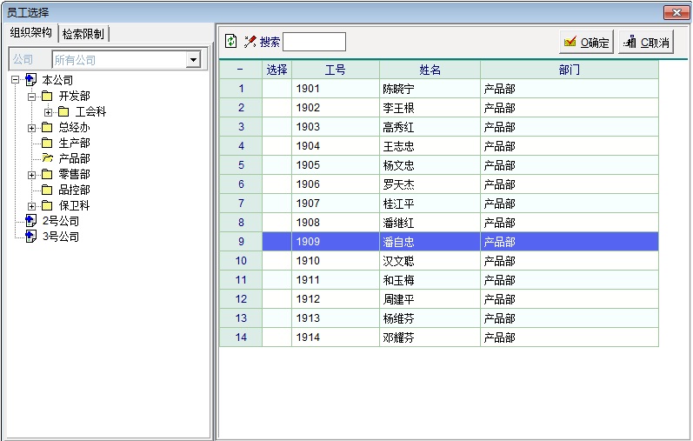
Task: Tick the 选择 cell for employee 1905
Action: [x=277, y=165]
